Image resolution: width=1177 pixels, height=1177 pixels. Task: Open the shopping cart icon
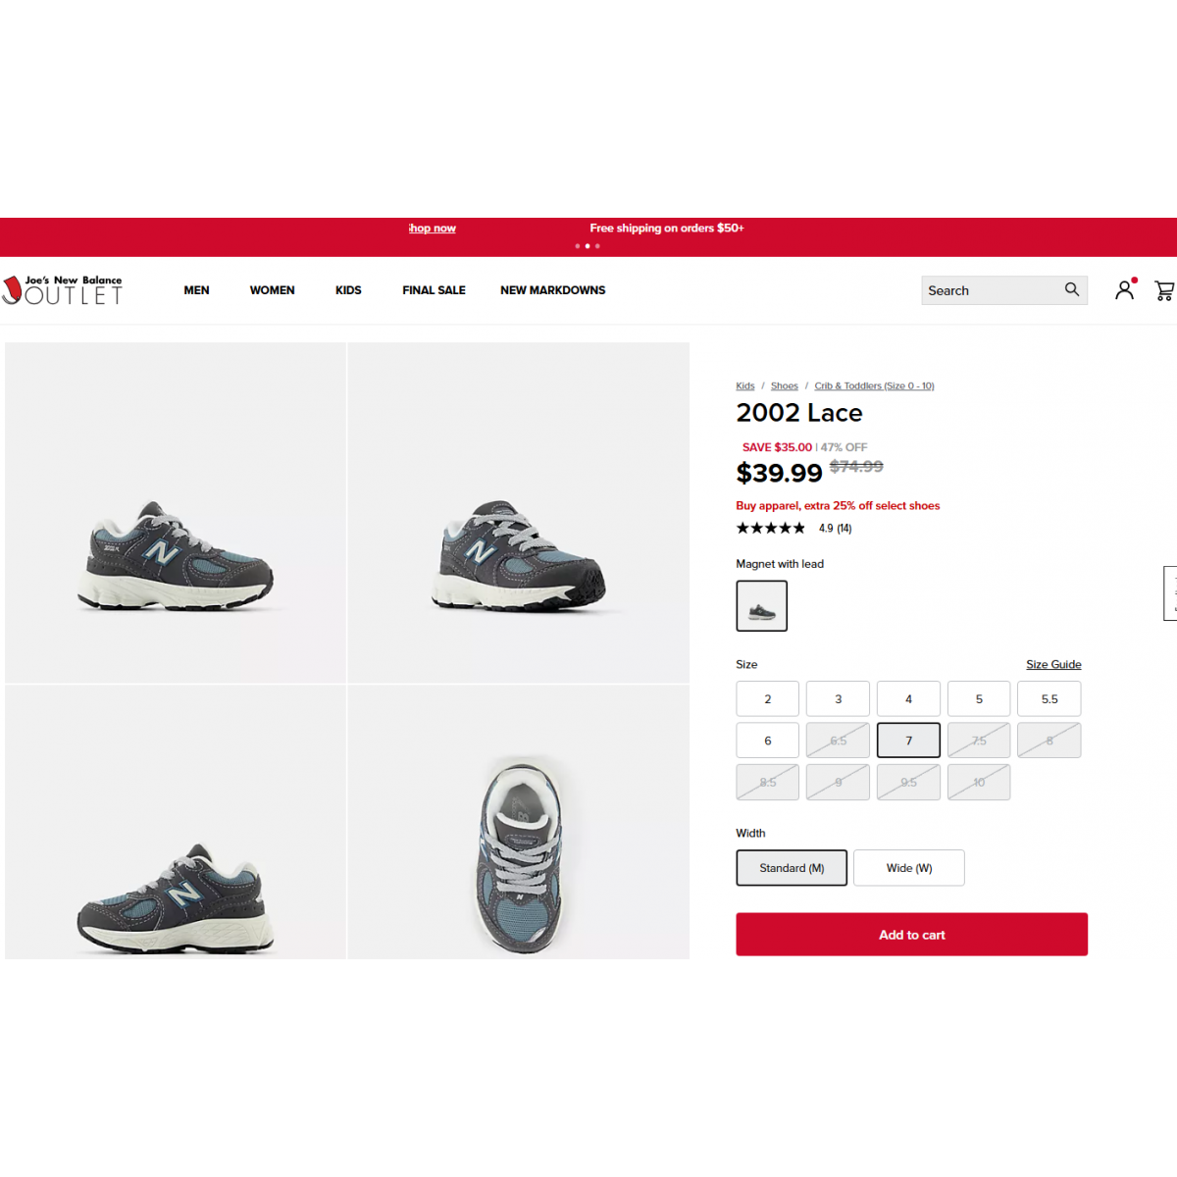coord(1164,290)
